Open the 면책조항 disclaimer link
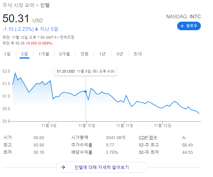Viewport: 213px width, 177px height. pos(67,37)
